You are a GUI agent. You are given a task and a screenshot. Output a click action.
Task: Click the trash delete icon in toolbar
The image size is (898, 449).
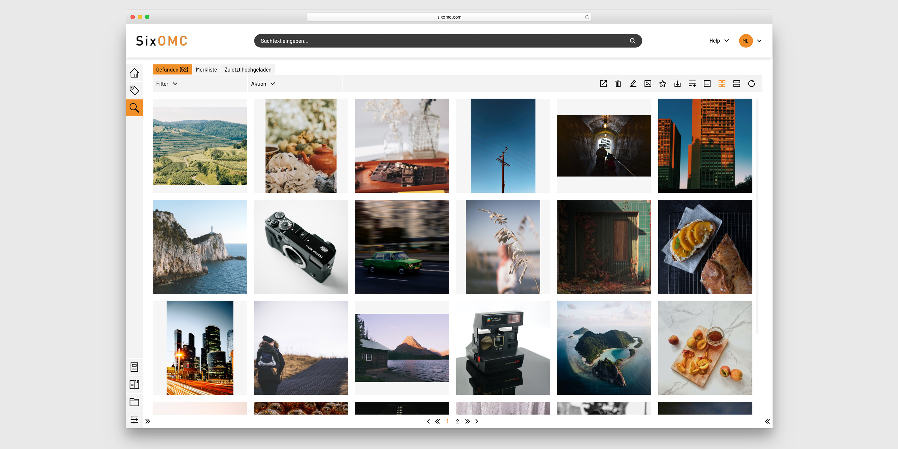[618, 84]
